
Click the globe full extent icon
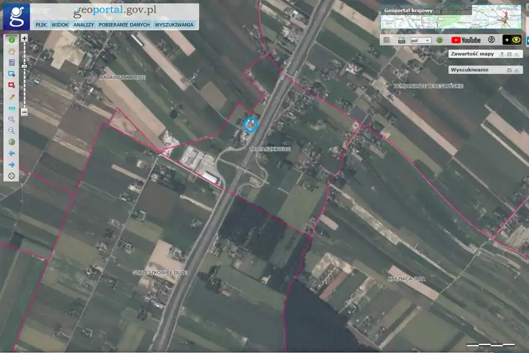click(x=11, y=142)
